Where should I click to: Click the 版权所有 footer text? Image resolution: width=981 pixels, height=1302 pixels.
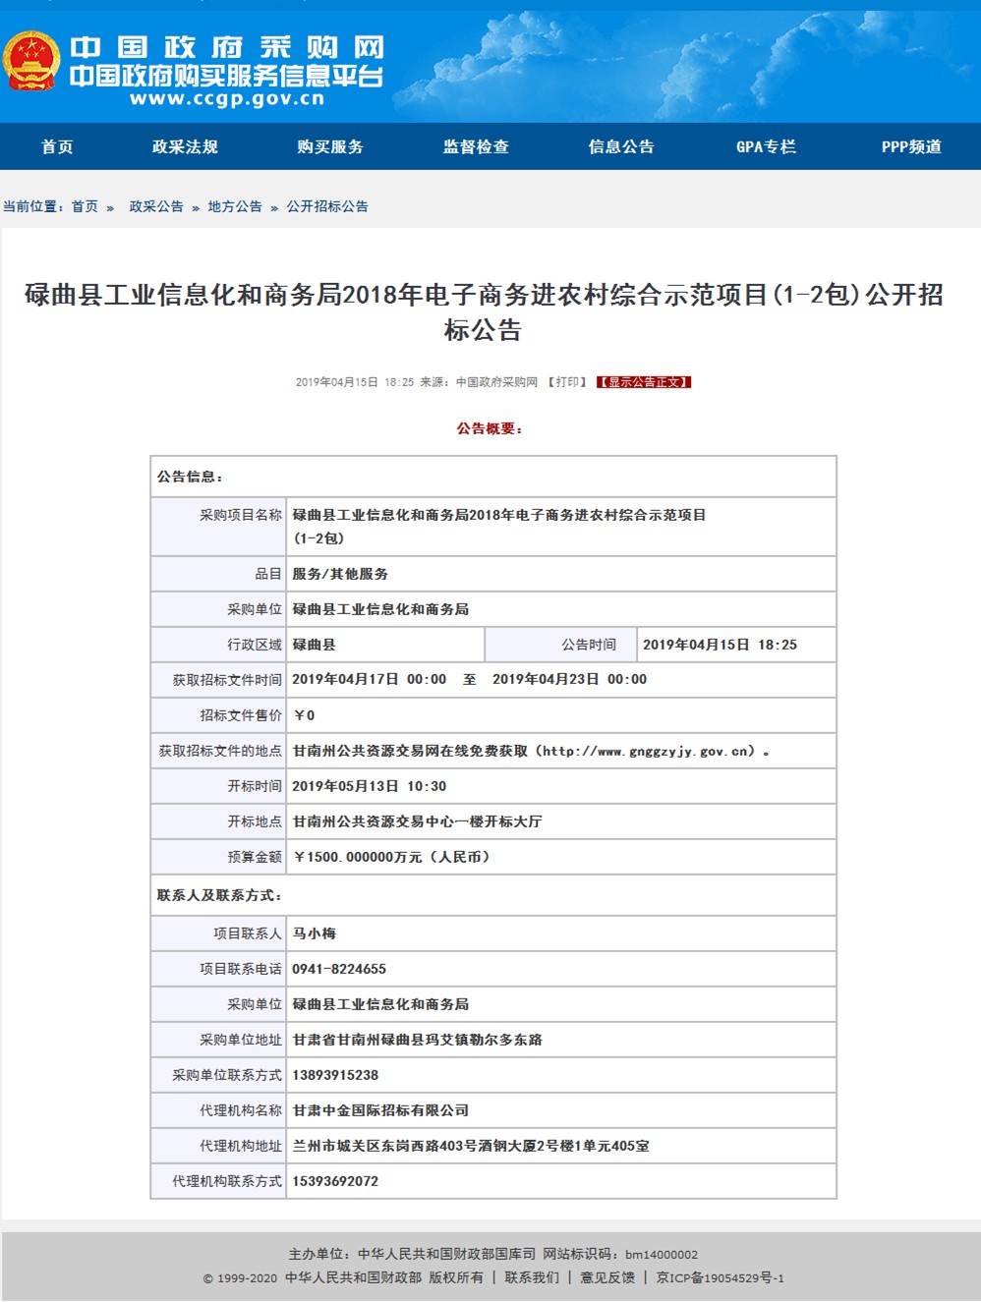click(456, 1277)
